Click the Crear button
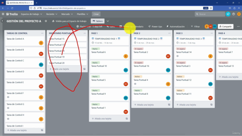This screenshot has width=242, height=136. click(96, 14)
